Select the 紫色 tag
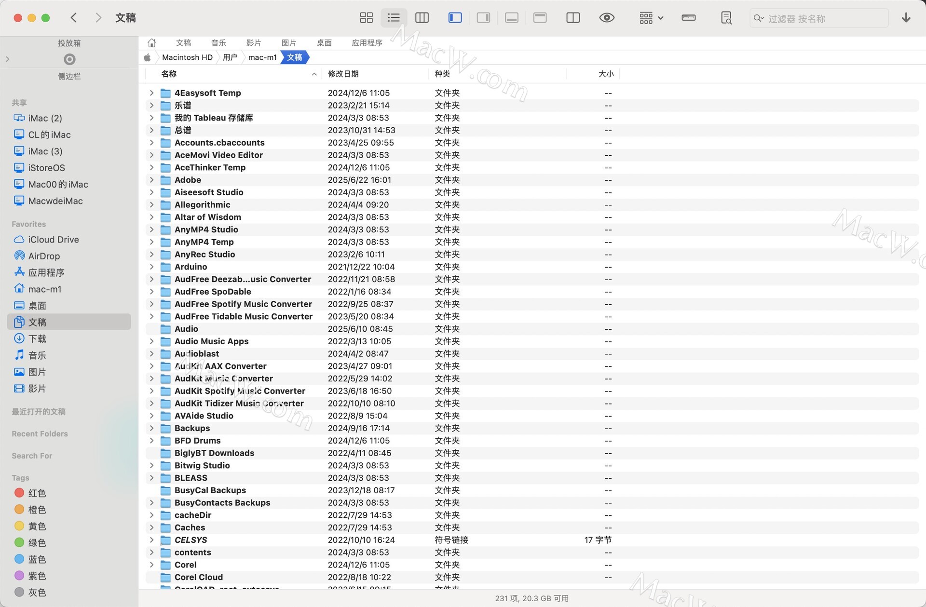The image size is (926, 607). (37, 576)
